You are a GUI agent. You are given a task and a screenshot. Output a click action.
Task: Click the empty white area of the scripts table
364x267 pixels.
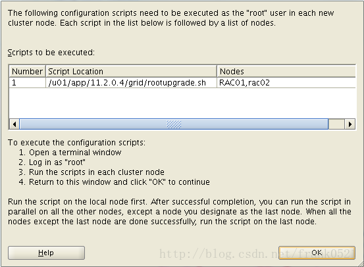pyautogui.click(x=182, y=103)
